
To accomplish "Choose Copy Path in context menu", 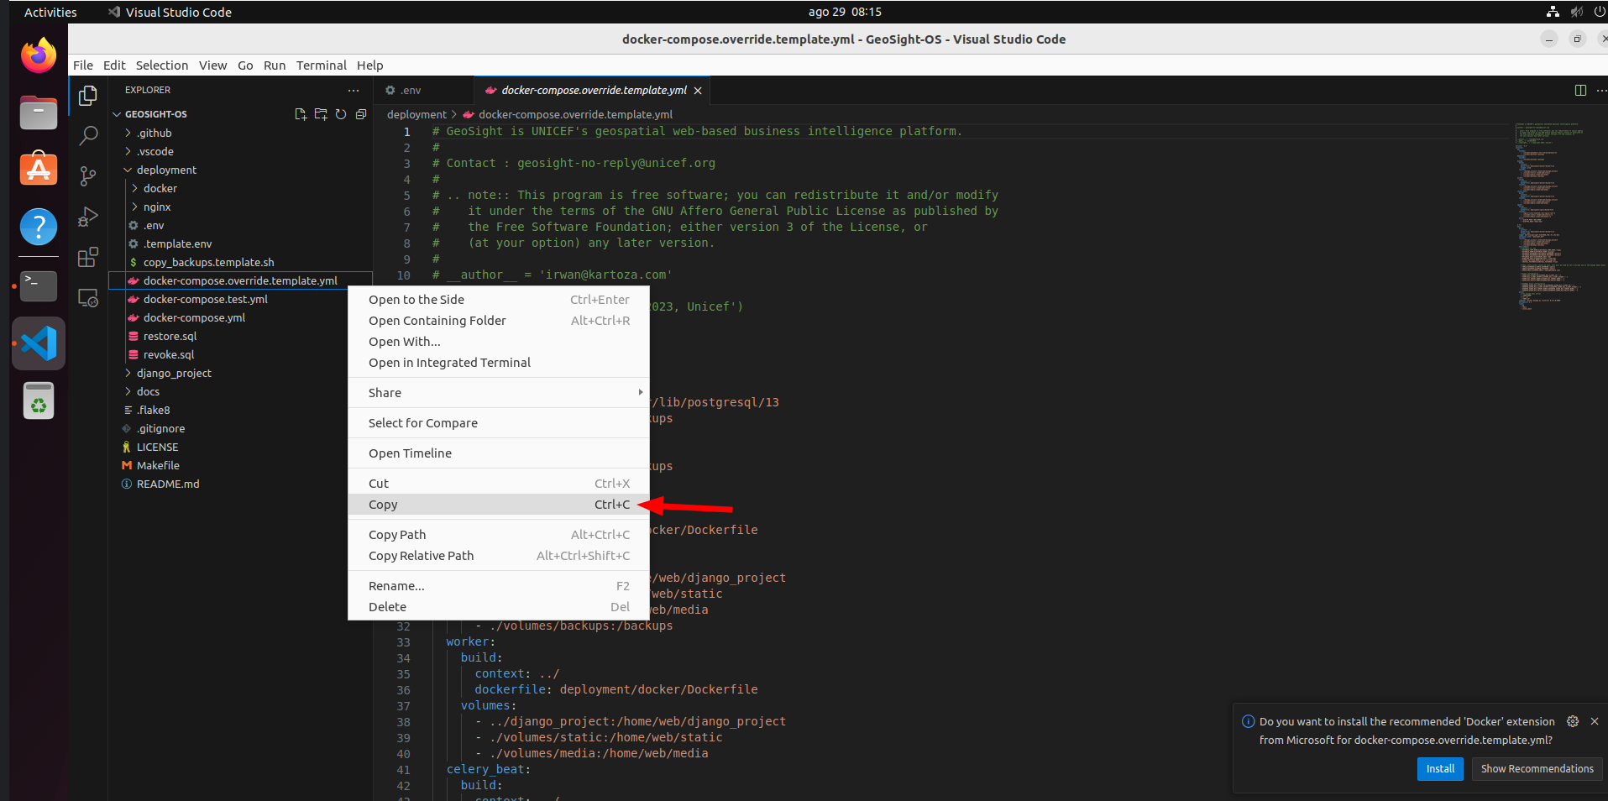I will tap(499, 535).
